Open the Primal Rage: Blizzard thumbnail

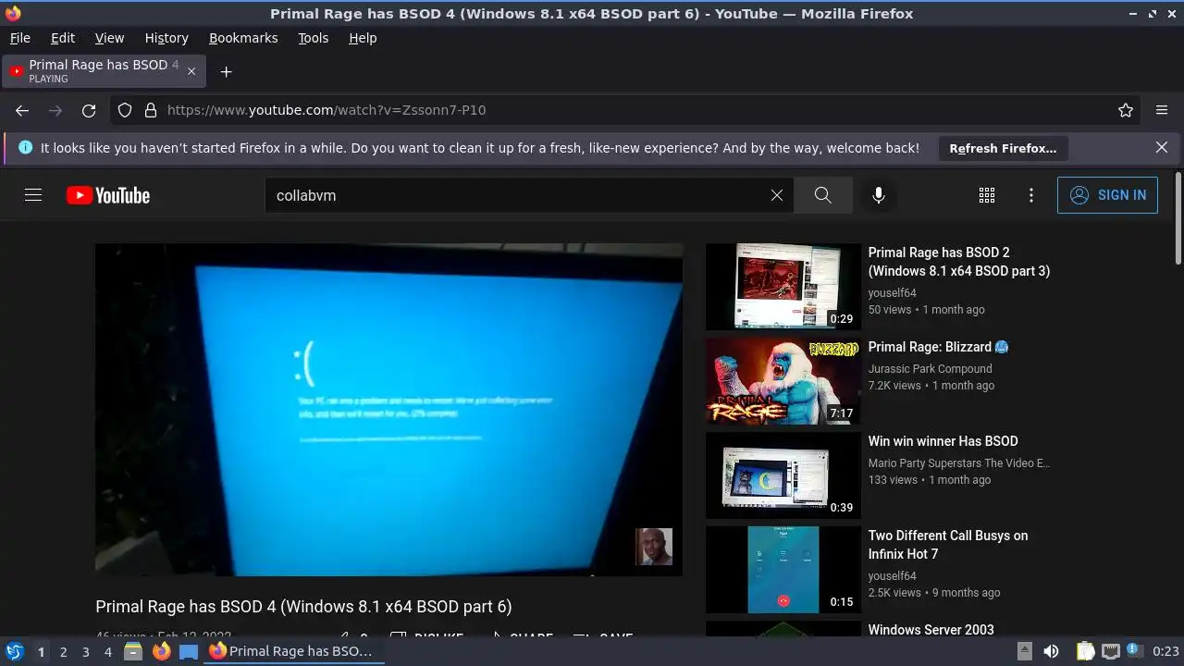(783, 381)
